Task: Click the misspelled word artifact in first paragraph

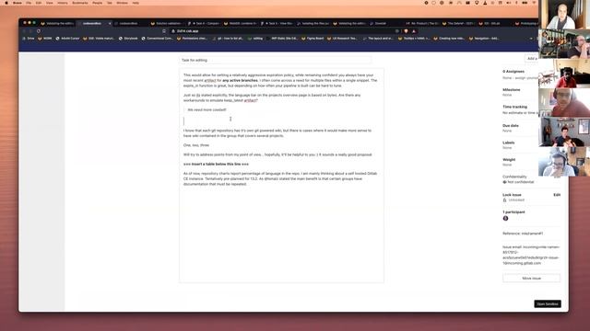Action: (x=210, y=80)
